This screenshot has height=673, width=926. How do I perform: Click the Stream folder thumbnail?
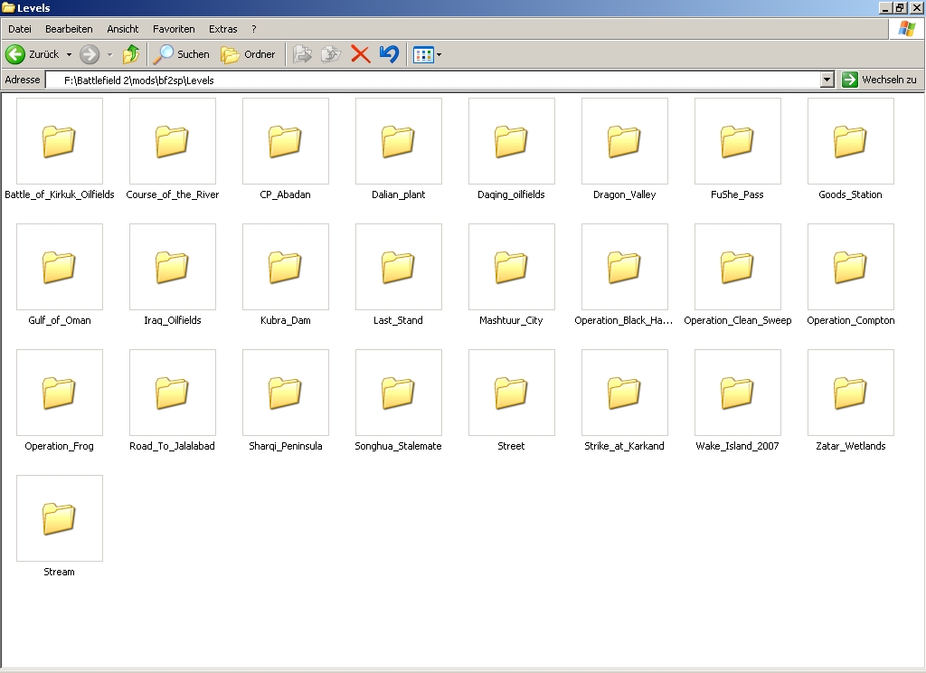tap(60, 519)
